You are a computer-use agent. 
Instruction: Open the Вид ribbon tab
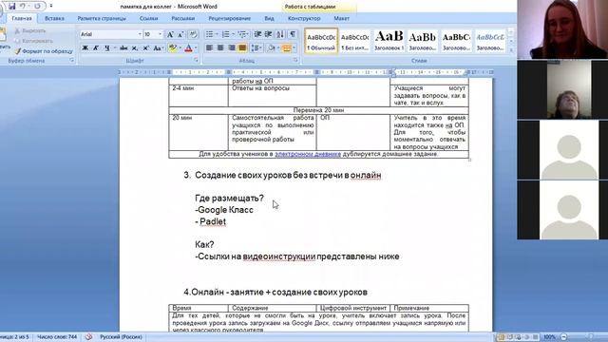click(x=269, y=18)
